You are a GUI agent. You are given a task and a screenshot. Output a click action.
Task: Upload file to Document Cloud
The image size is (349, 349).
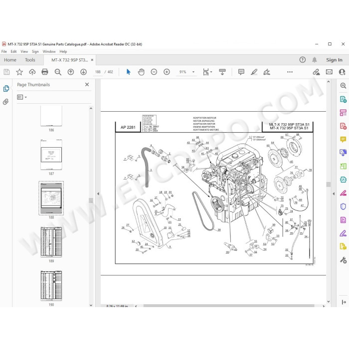pyautogui.click(x=32, y=72)
